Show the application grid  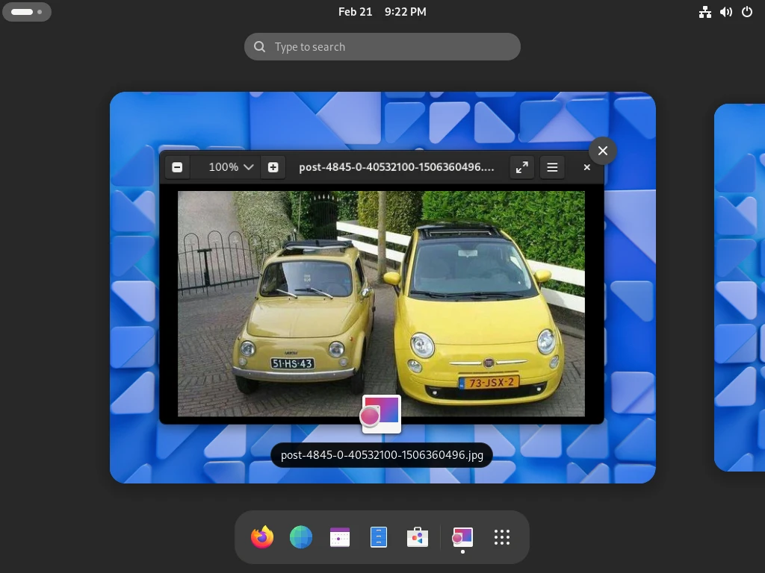coord(501,537)
